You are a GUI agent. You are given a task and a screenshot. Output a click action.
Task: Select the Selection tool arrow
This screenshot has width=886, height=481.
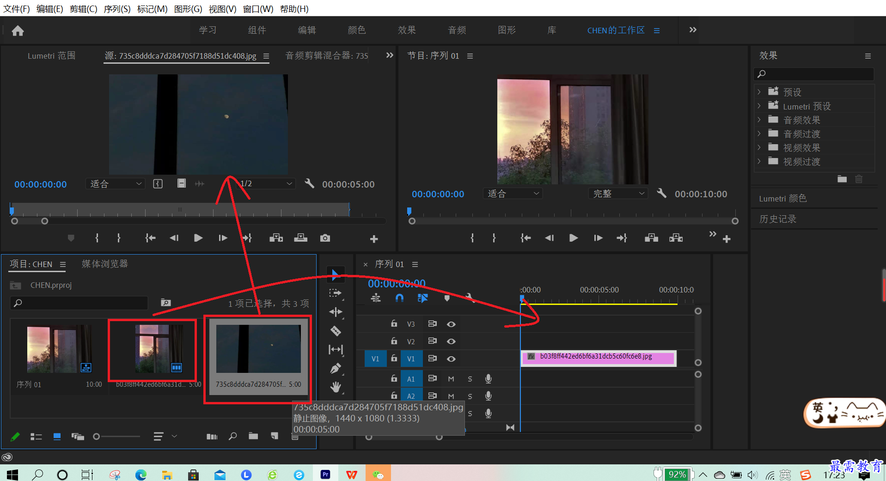point(336,274)
